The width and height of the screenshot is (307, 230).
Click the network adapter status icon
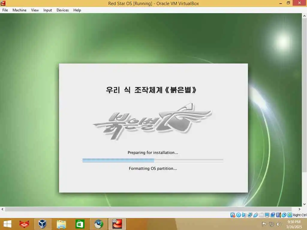[250, 215]
